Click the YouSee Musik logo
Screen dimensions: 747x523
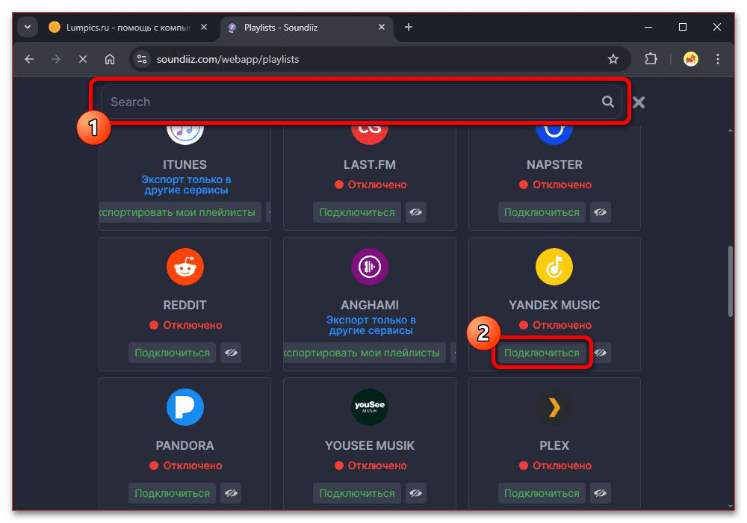(369, 408)
